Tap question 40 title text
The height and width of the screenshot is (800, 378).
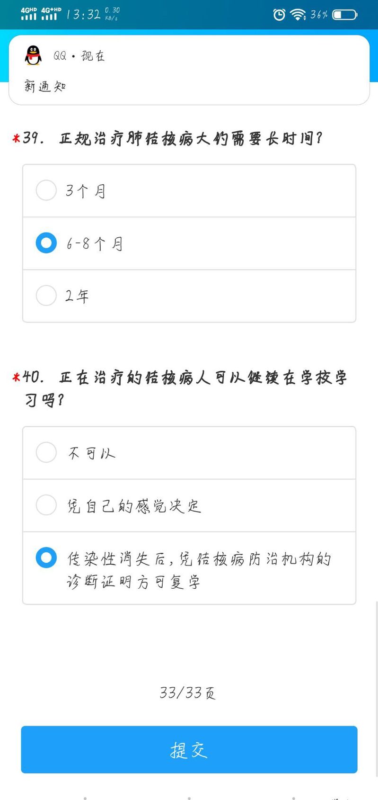[203, 378]
